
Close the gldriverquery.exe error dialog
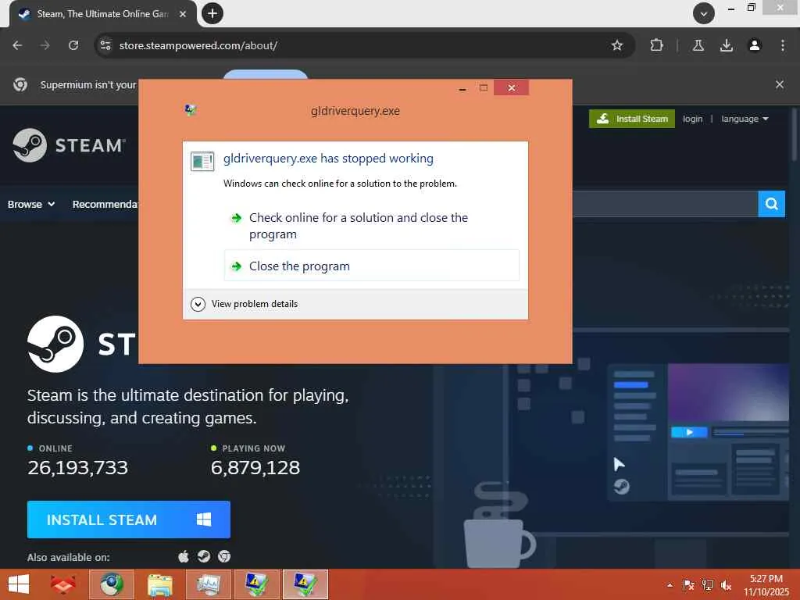pos(511,87)
